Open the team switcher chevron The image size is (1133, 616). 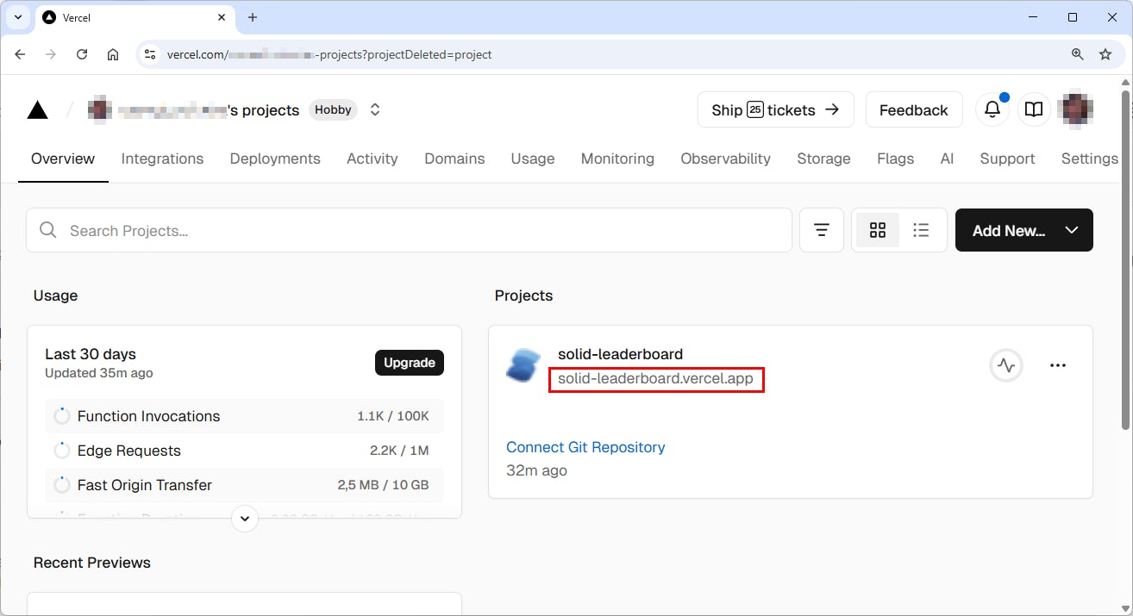click(374, 109)
